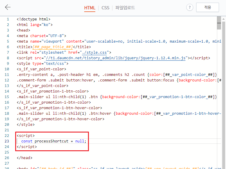
Task: Click the .entry-content a selector line
Action: (117, 74)
